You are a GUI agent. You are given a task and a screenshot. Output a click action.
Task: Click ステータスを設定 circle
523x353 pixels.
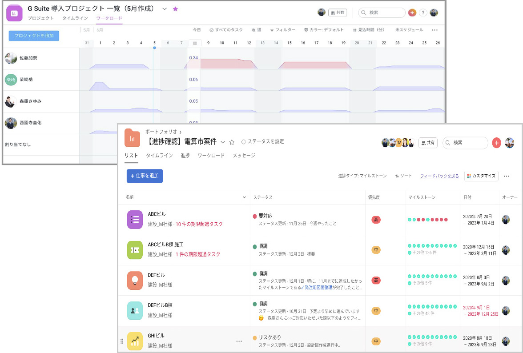click(244, 142)
